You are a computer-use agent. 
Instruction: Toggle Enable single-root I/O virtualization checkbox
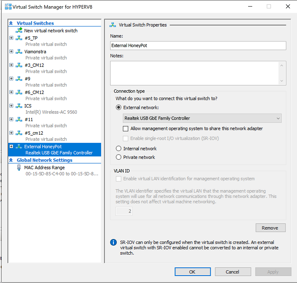126,138
